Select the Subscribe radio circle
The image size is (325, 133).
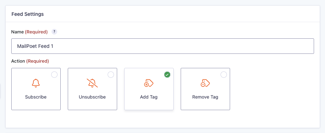54,75
